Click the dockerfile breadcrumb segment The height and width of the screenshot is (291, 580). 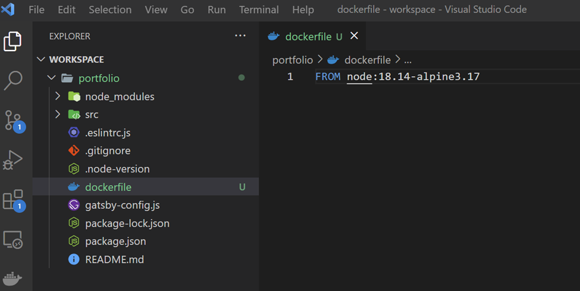[367, 60]
